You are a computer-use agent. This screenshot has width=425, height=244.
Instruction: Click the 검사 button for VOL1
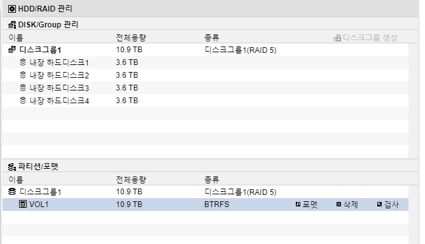(x=388, y=205)
